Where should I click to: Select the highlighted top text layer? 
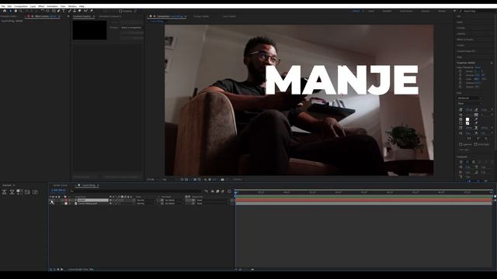pyautogui.click(x=92, y=200)
